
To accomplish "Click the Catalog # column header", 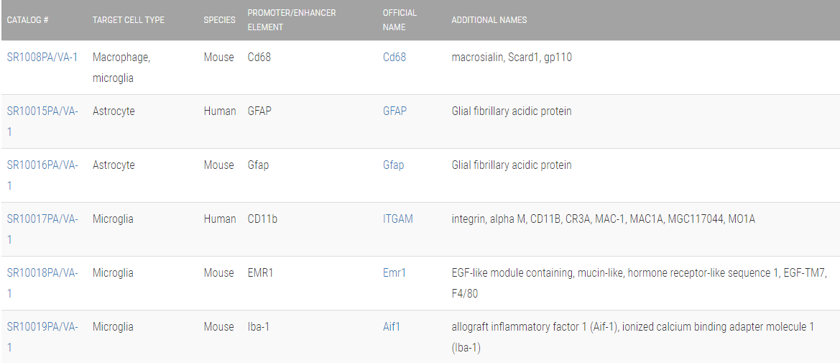I will (28, 20).
